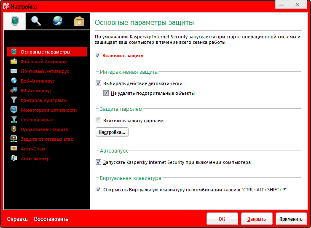Select Контроль программ section
Screen dimensions: 311x228
[44, 100]
